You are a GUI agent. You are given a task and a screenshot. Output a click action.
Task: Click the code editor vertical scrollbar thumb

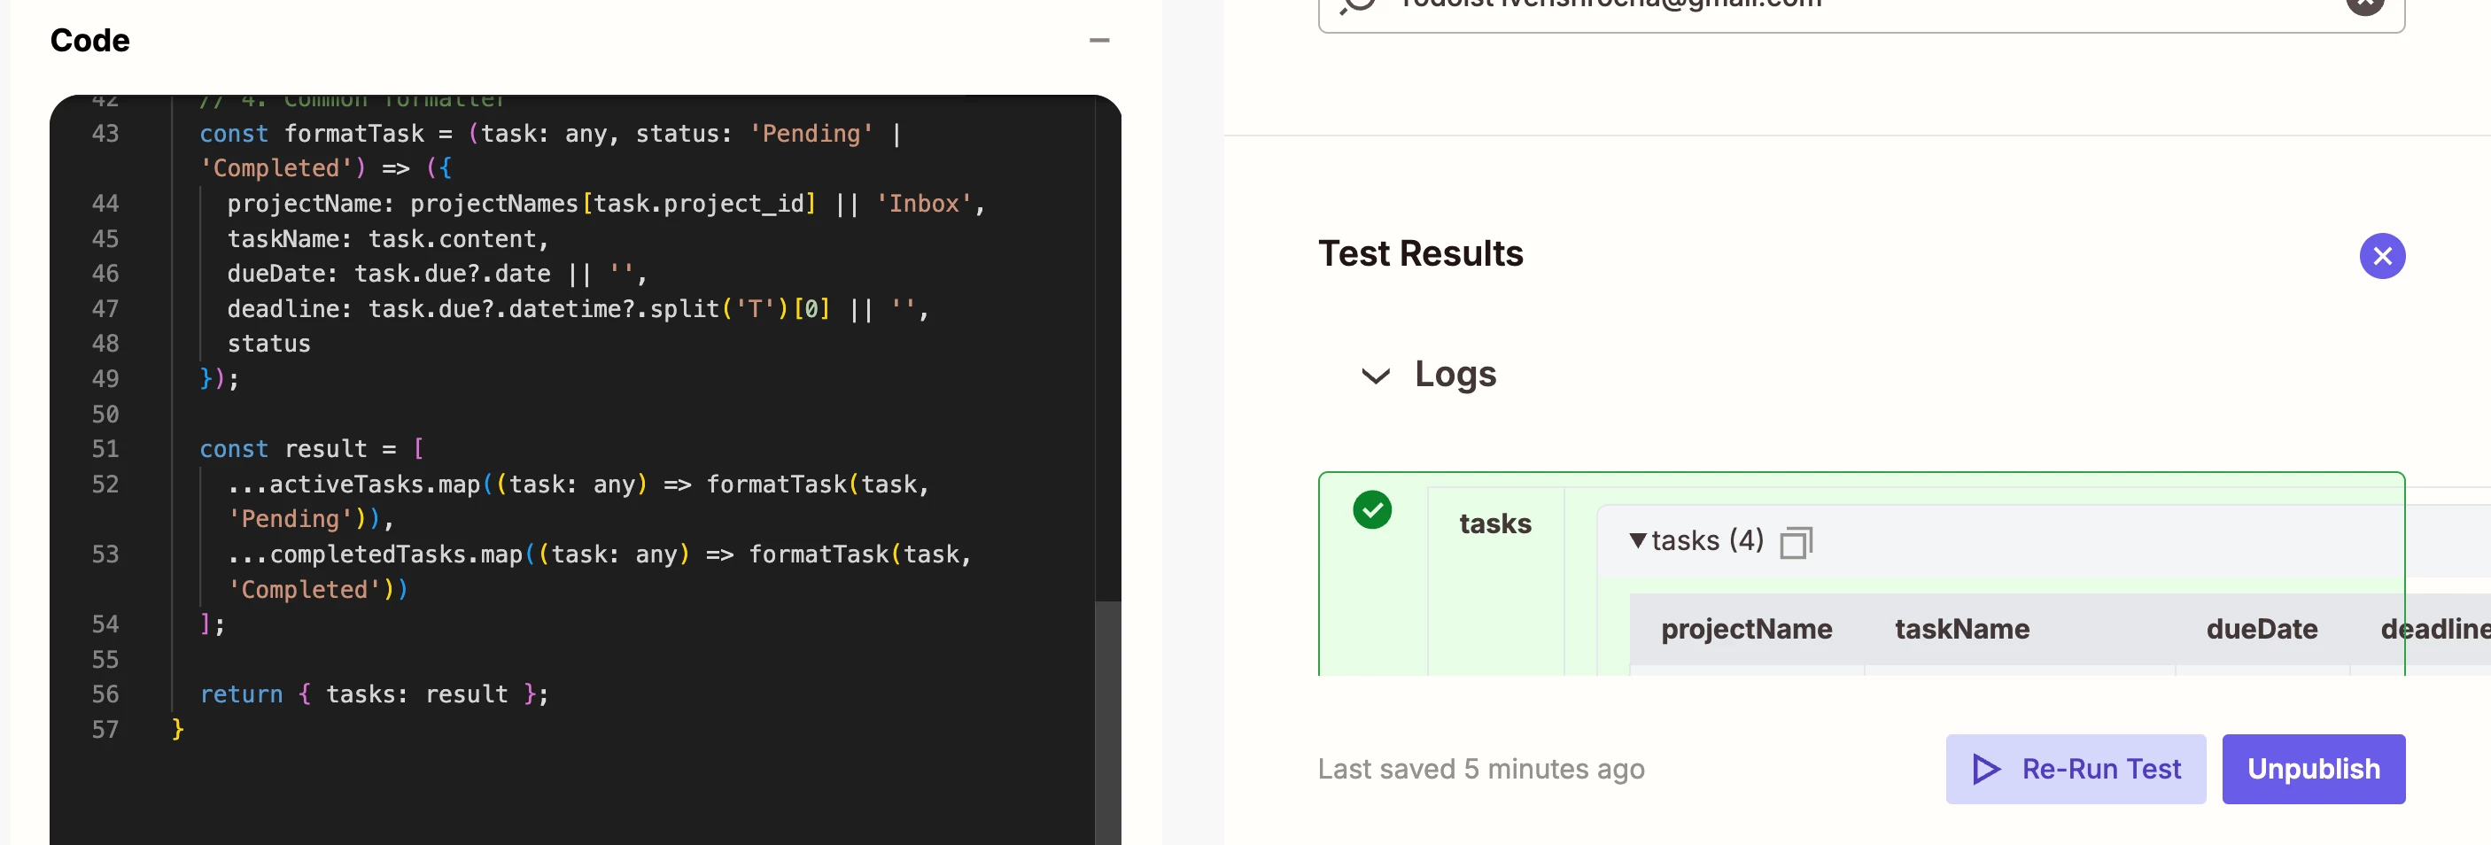pyautogui.click(x=1107, y=721)
